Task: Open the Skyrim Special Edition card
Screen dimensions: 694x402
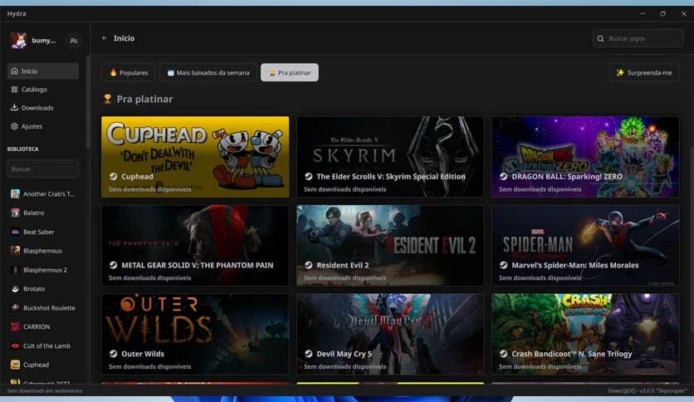Action: 390,157
